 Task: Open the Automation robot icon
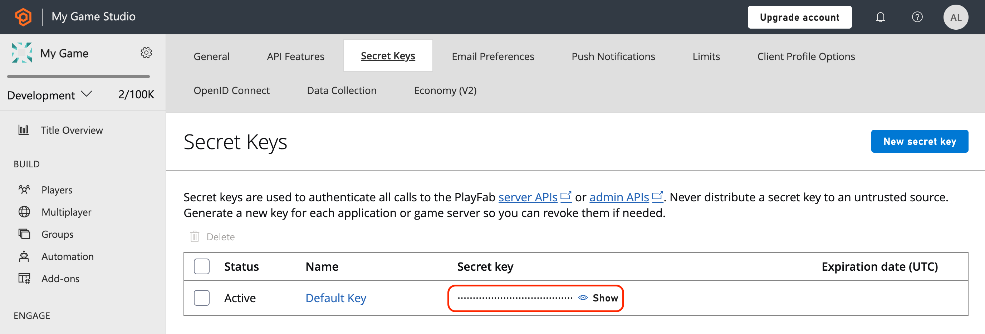pyautogui.click(x=24, y=256)
